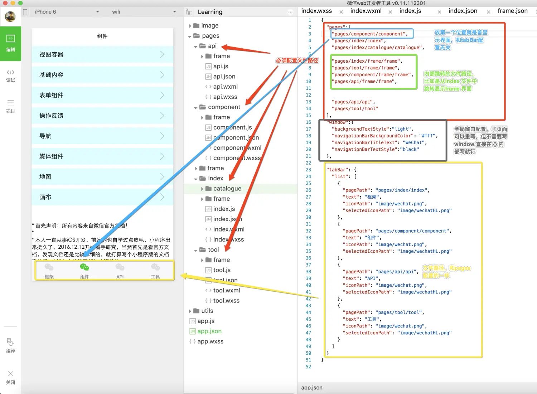This screenshot has width=537, height=394.
Task: Click the navigationBarTitleText line in the editor
Action: 379,142
